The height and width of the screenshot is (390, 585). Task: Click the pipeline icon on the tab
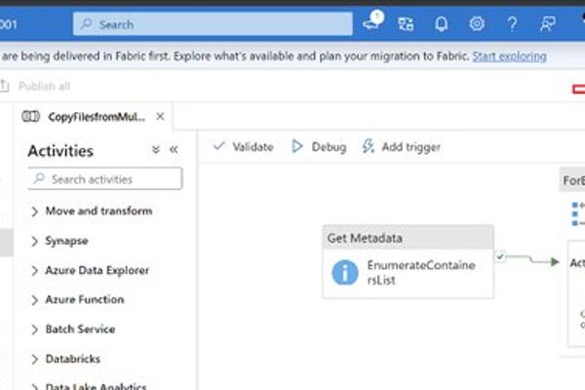(x=30, y=117)
